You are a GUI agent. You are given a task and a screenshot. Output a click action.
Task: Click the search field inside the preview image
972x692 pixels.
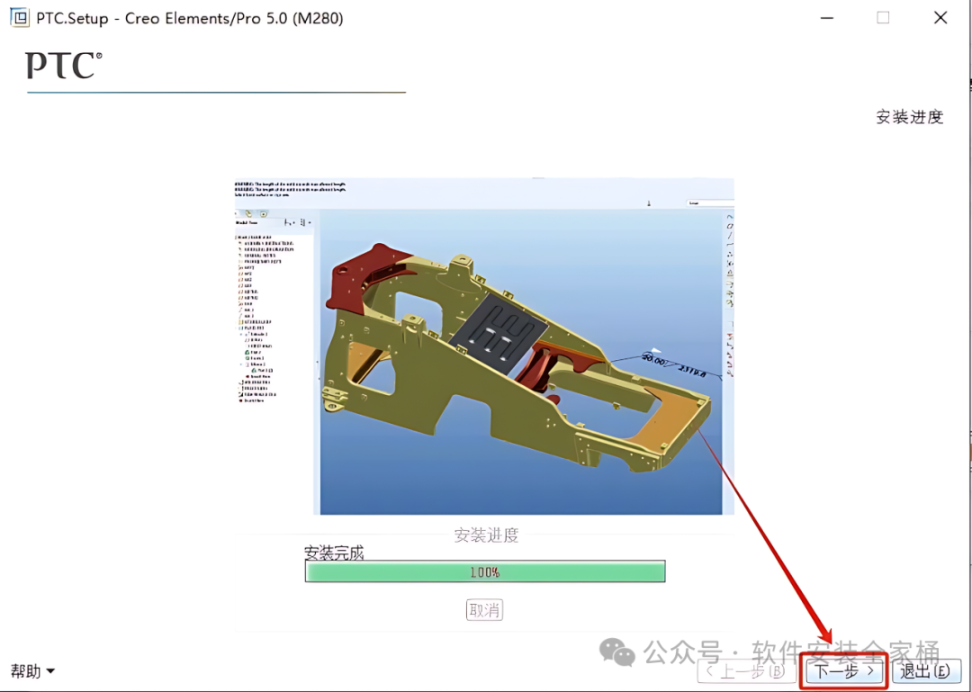(x=710, y=203)
